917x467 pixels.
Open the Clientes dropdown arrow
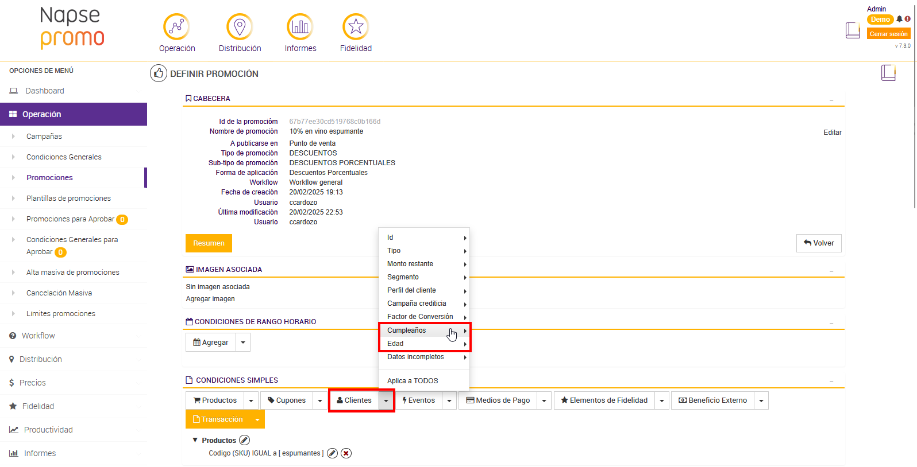[x=386, y=400]
